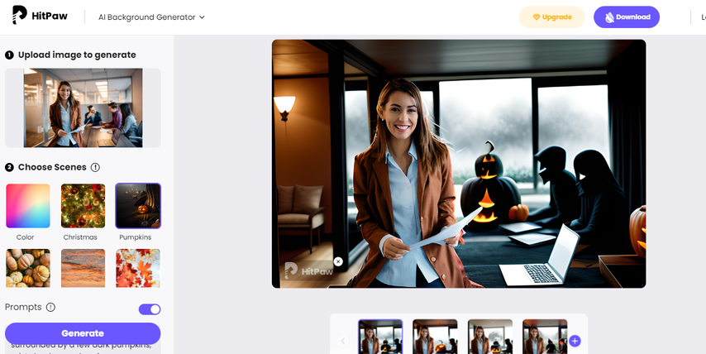Click the main generated preview image
The width and height of the screenshot is (706, 354).
tap(459, 164)
